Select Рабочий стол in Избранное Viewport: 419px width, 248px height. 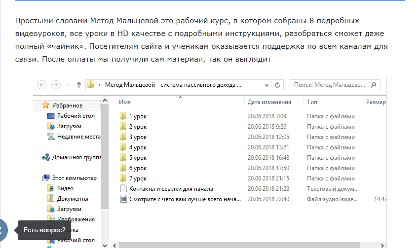coord(76,116)
